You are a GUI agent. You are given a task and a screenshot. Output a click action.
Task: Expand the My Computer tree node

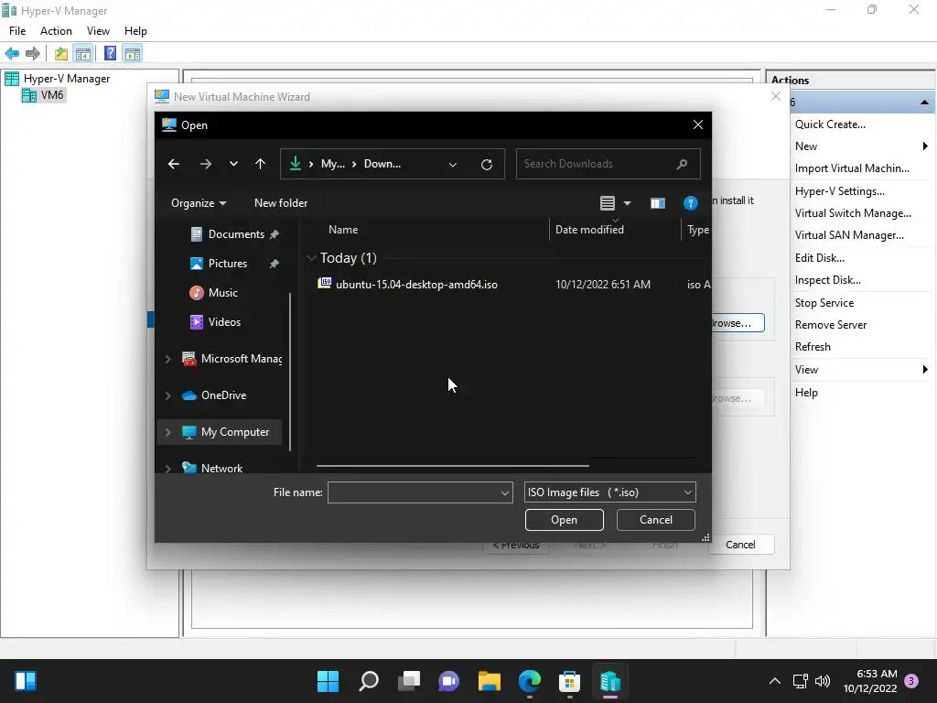click(168, 432)
